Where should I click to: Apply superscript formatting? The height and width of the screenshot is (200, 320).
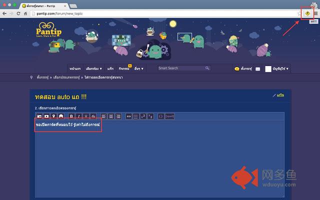tap(143, 116)
